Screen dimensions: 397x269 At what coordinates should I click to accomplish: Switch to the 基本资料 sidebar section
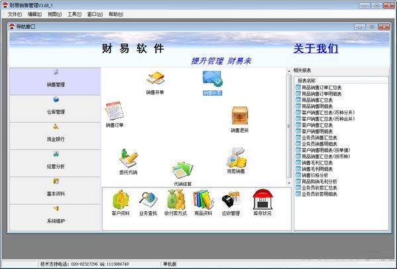click(x=55, y=191)
